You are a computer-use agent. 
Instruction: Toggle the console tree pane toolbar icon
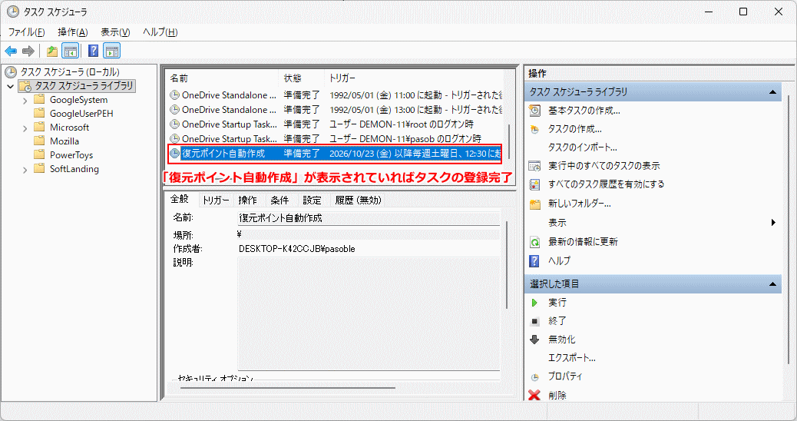click(x=70, y=51)
